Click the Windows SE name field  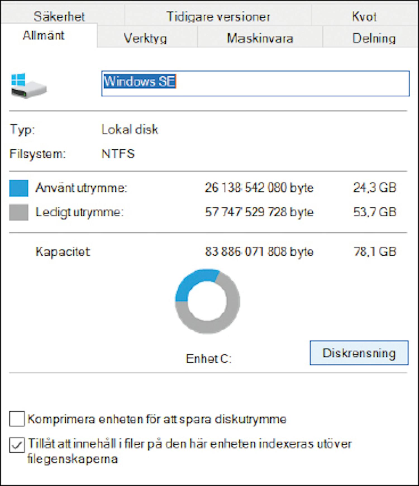pyautogui.click(x=255, y=83)
